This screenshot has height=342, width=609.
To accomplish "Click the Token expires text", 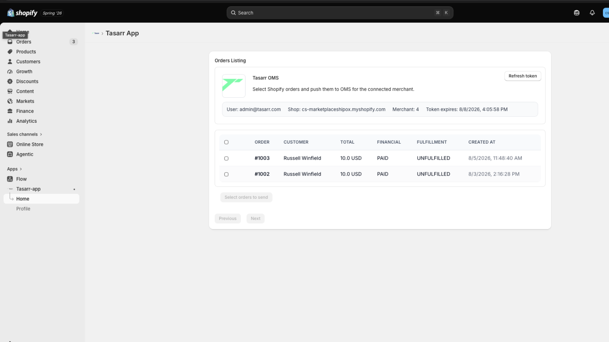I will coord(467,109).
